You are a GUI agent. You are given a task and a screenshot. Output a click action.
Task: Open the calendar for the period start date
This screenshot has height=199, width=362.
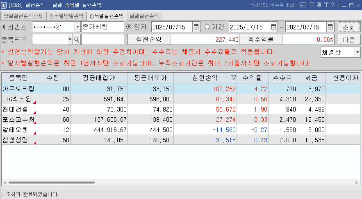[273, 27]
